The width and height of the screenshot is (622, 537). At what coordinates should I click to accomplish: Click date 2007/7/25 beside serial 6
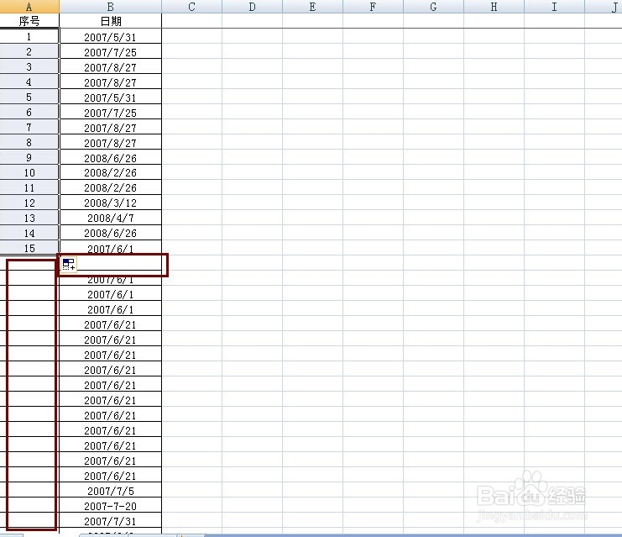coord(111,112)
